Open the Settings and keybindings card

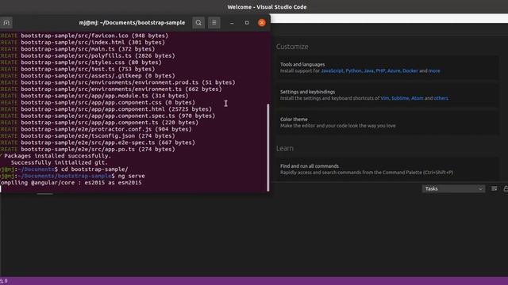point(387,95)
